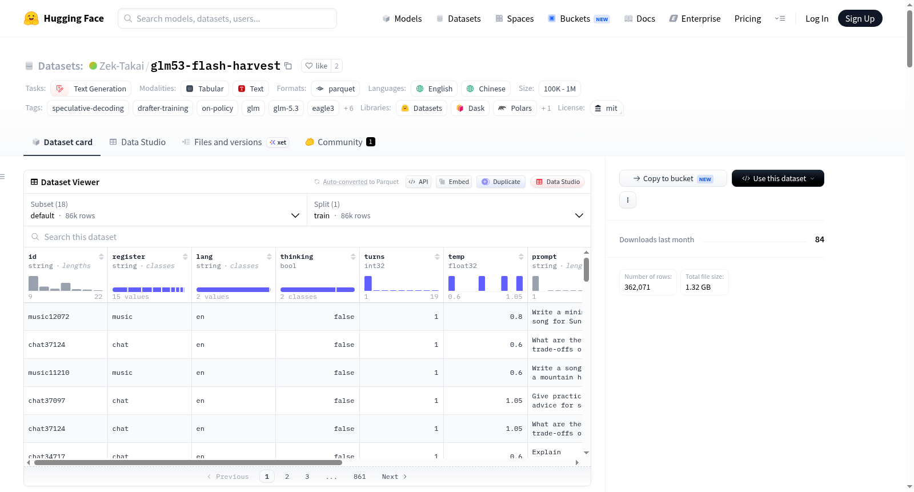
Task: Click the temp histogram distribution bar
Action: (486, 283)
